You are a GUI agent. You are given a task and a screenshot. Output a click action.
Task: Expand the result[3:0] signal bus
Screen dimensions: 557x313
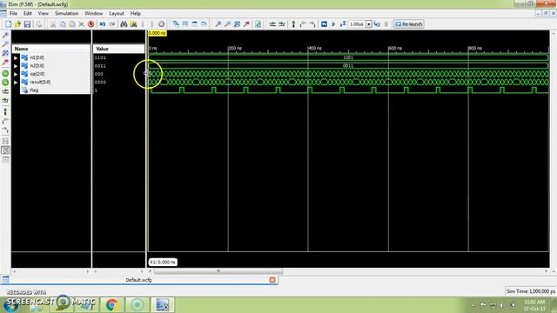[16, 82]
